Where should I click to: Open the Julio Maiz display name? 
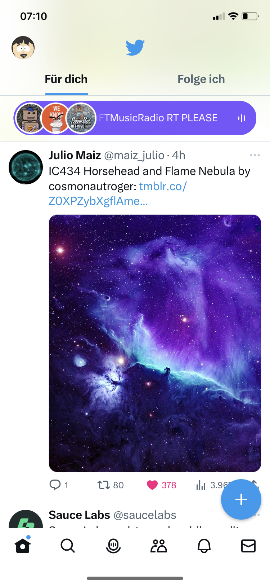point(75,155)
